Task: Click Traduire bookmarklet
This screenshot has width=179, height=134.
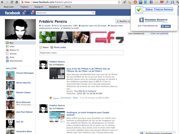Action: tap(23, 7)
